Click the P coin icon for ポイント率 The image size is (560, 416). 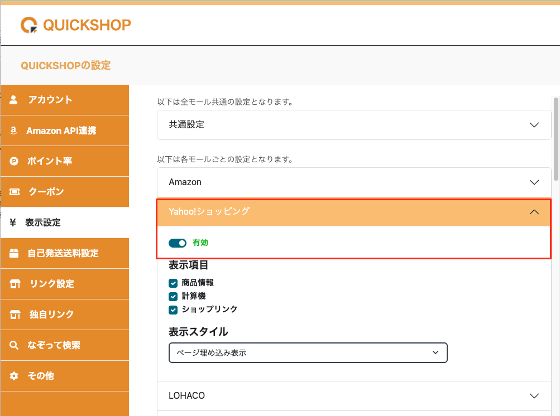tap(14, 161)
